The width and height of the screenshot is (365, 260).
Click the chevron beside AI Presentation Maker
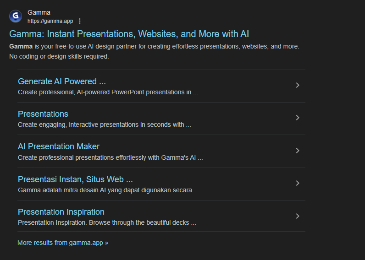[298, 151]
